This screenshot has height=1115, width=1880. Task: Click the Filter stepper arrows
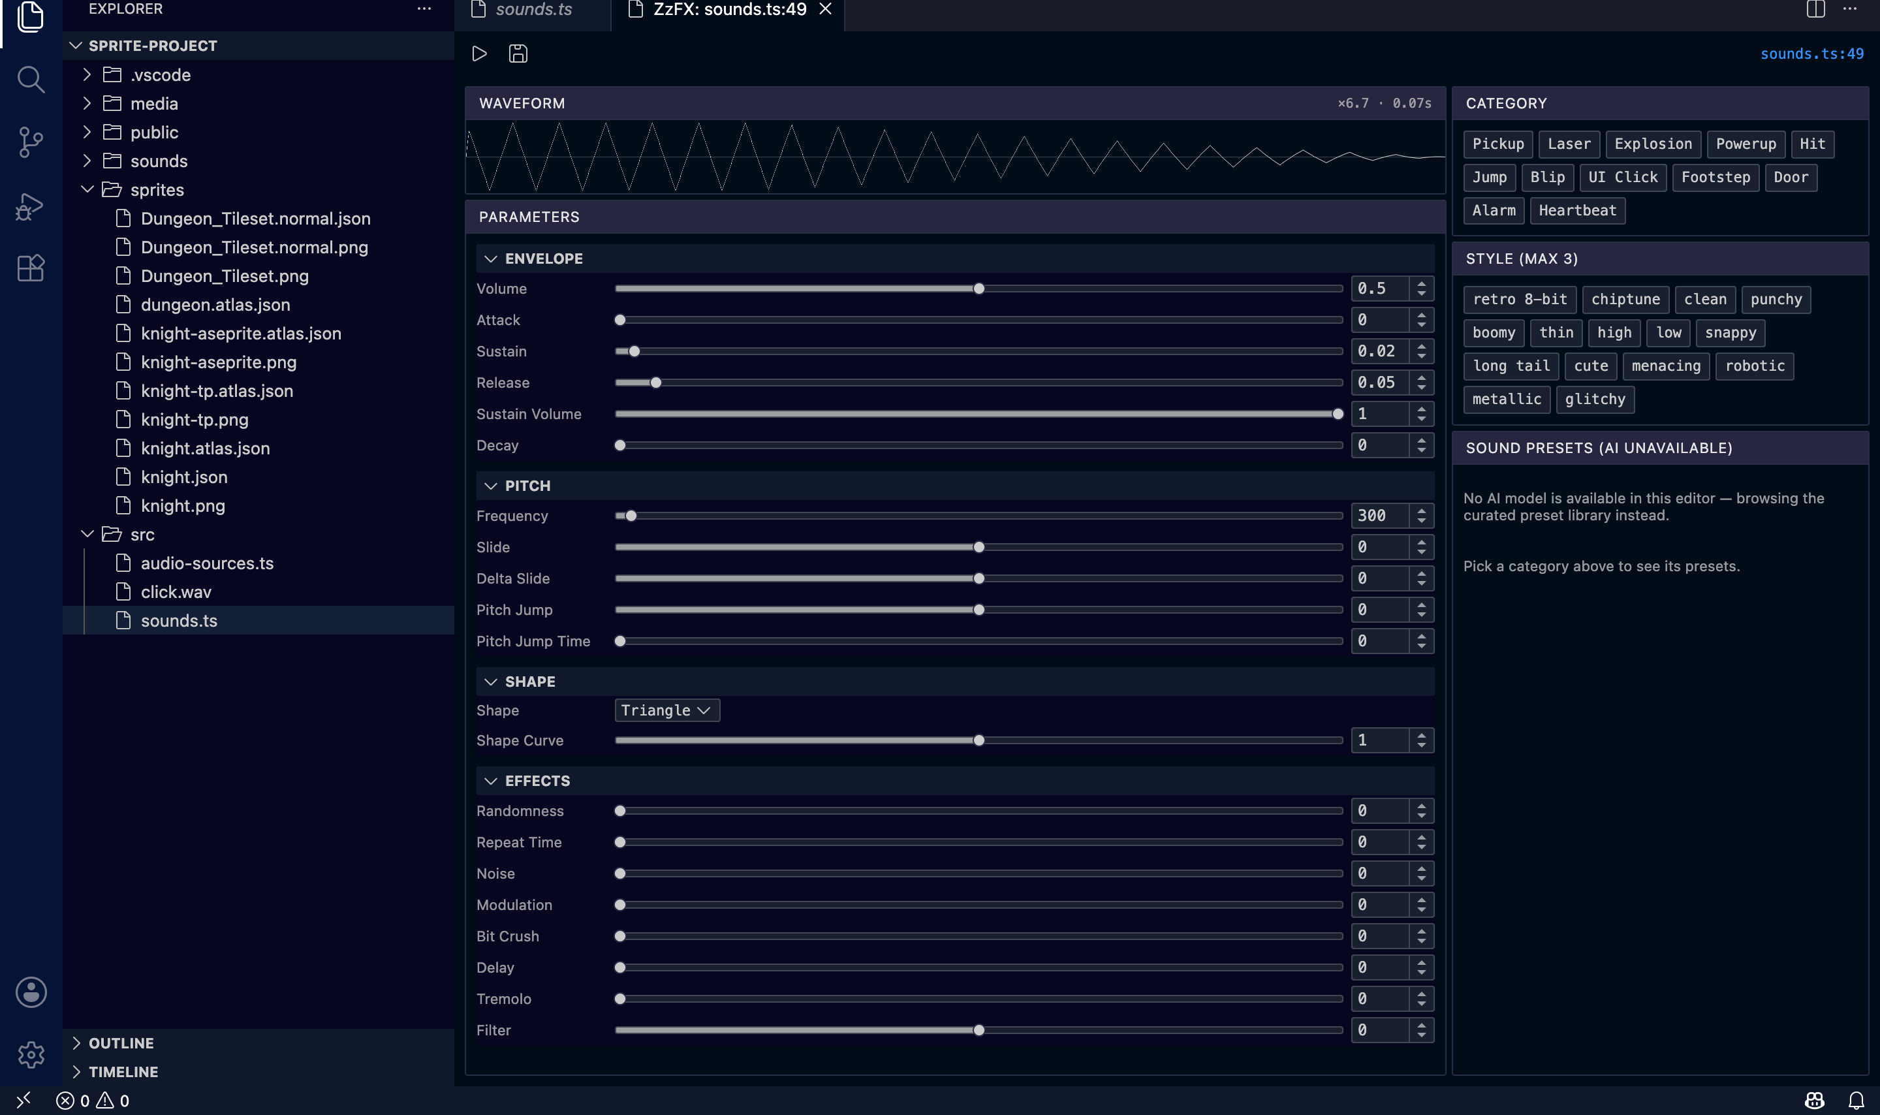pos(1422,1029)
